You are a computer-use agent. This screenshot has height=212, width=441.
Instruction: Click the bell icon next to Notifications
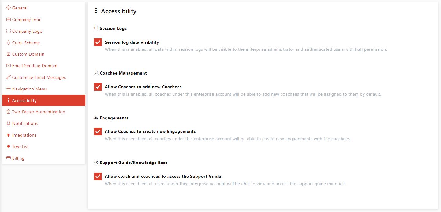pos(9,123)
